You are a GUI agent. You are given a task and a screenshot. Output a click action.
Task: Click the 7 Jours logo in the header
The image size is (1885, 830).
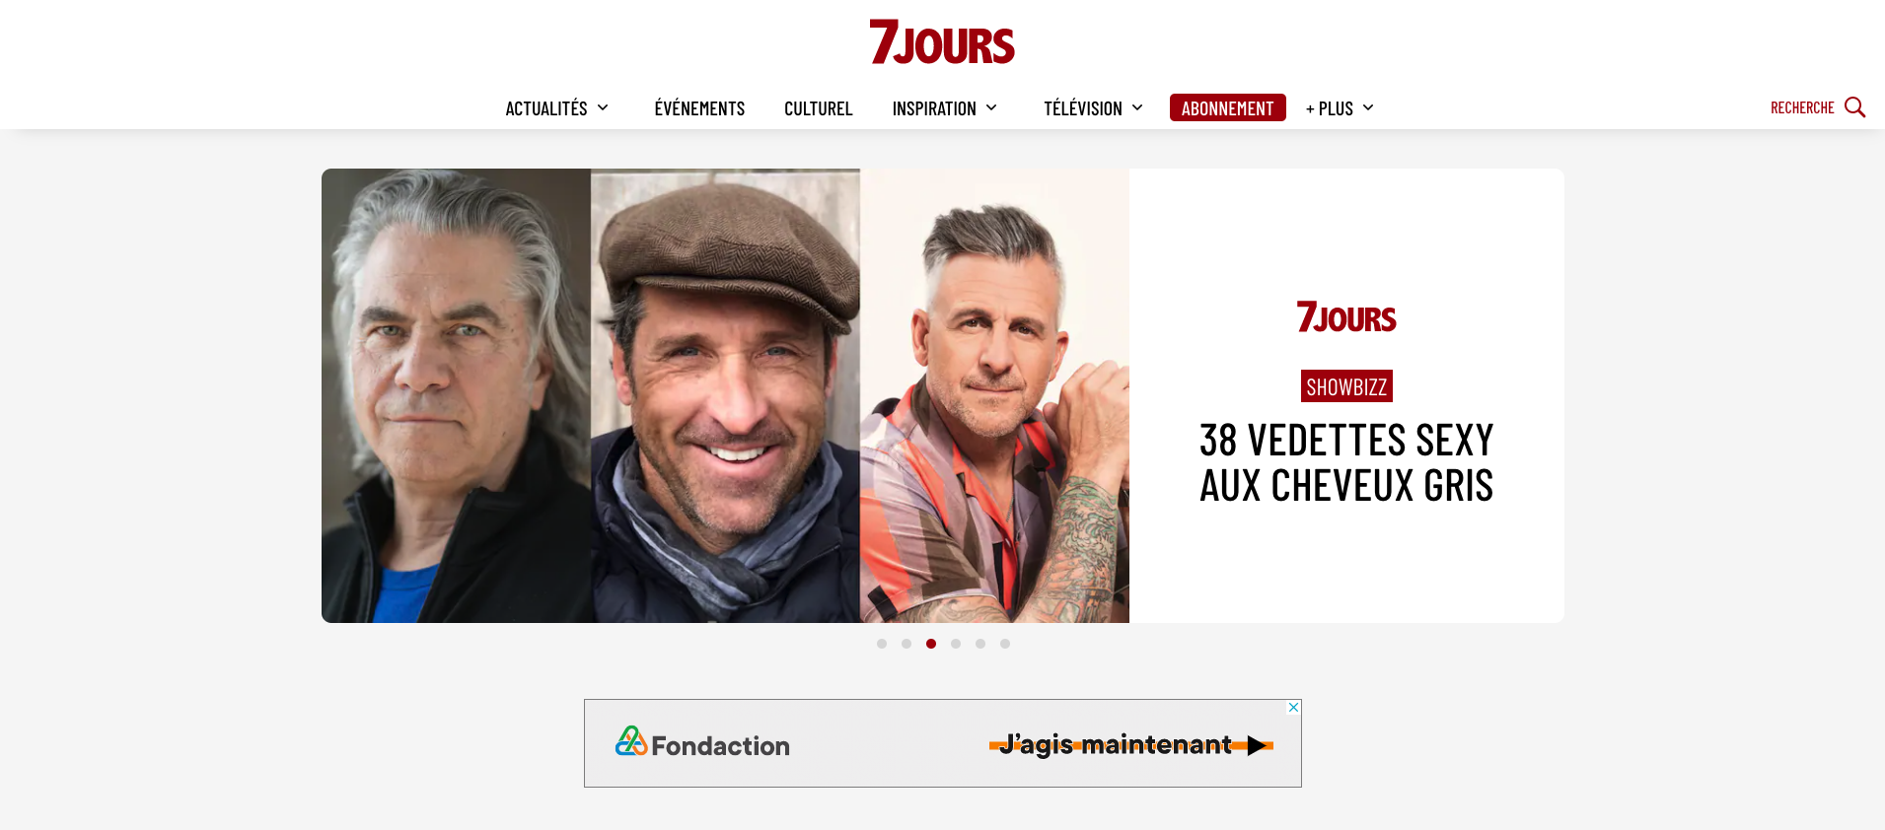(x=942, y=42)
